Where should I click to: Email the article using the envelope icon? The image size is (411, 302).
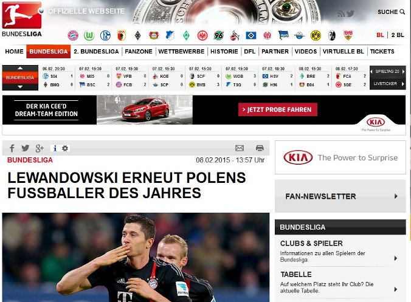240,148
